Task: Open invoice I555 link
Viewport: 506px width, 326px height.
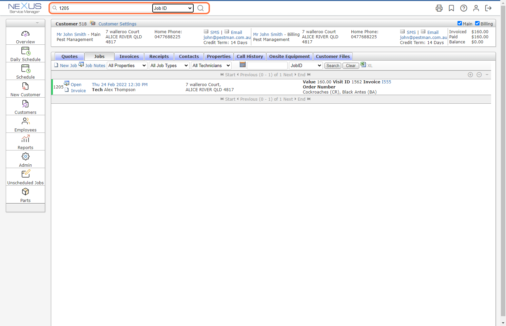Action: pyautogui.click(x=386, y=82)
